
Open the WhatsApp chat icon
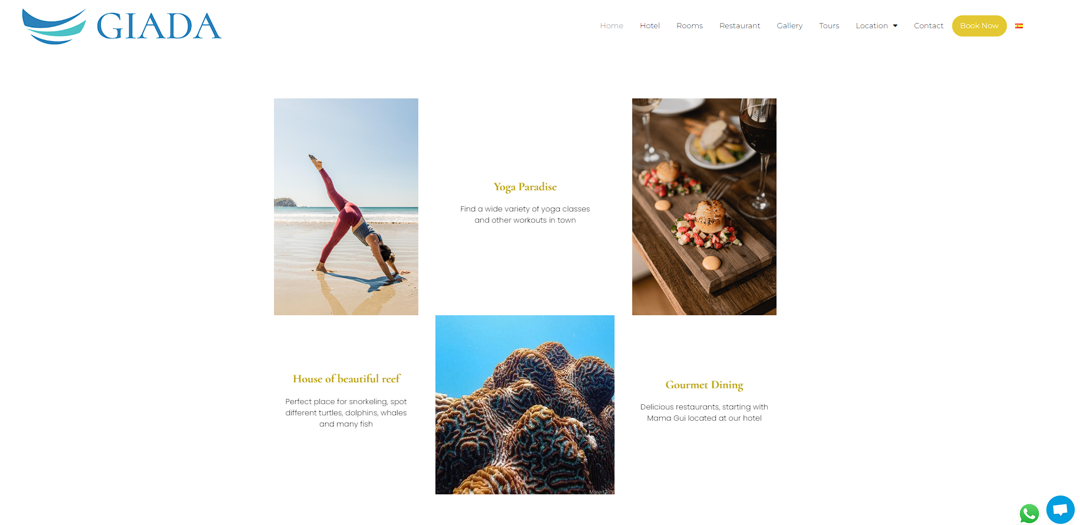1029,513
